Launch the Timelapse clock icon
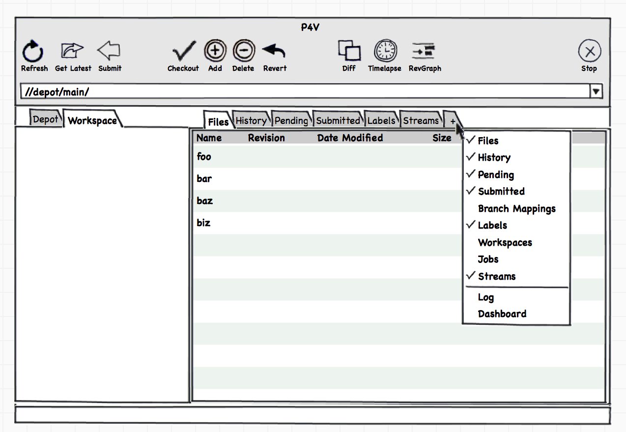 pos(385,51)
